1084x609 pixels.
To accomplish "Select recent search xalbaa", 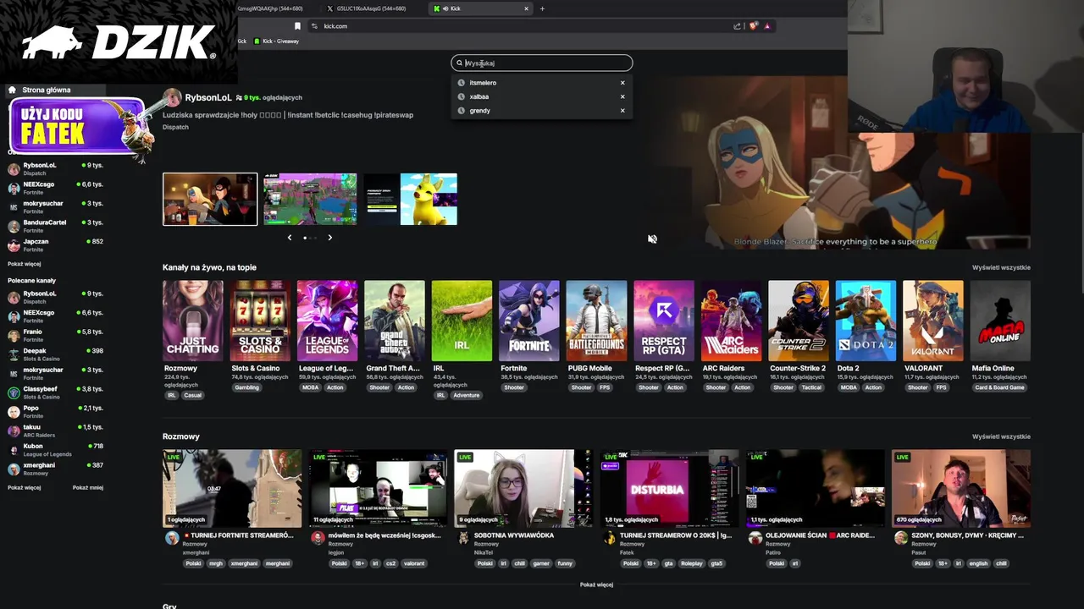I will point(478,96).
